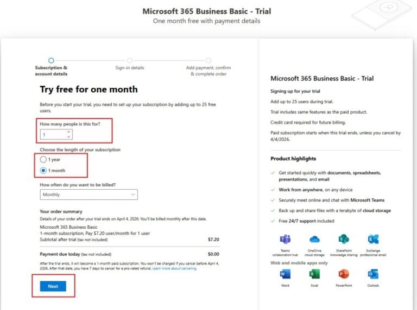The image size is (417, 310).
Task: Click the OneDrive cloud storage icon
Action: point(314,240)
